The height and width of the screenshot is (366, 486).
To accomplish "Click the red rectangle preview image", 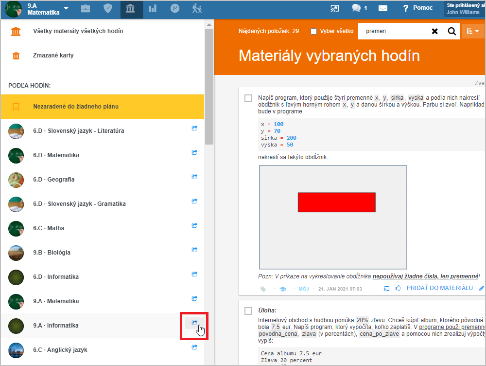I will [x=337, y=202].
